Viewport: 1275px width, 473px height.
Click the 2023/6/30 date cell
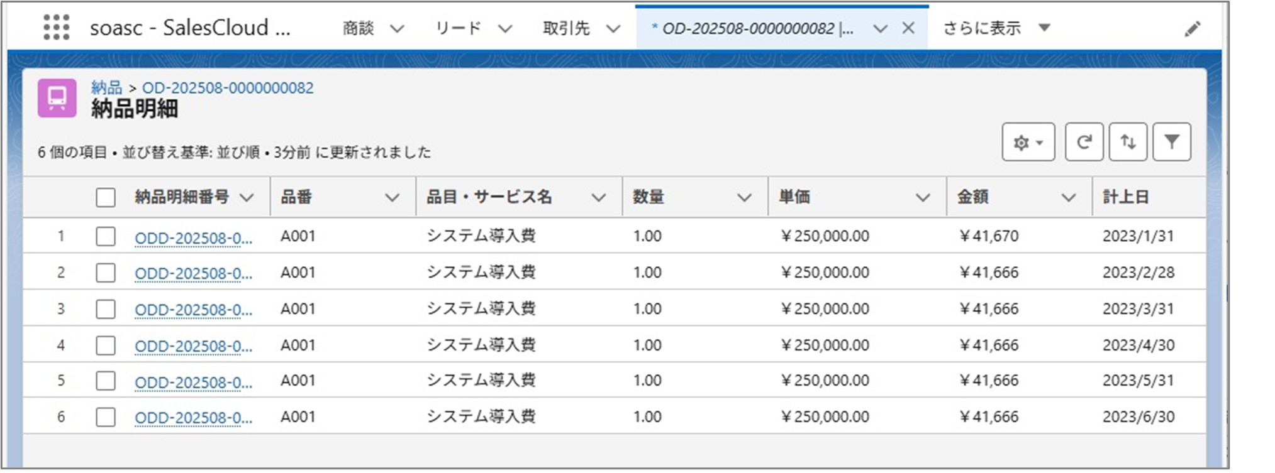coord(1138,417)
